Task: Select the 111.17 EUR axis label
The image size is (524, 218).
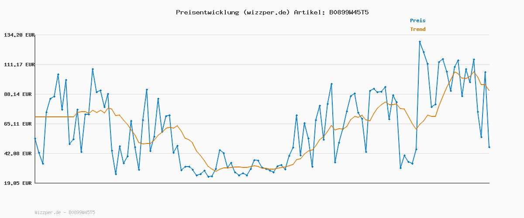Action: point(18,65)
